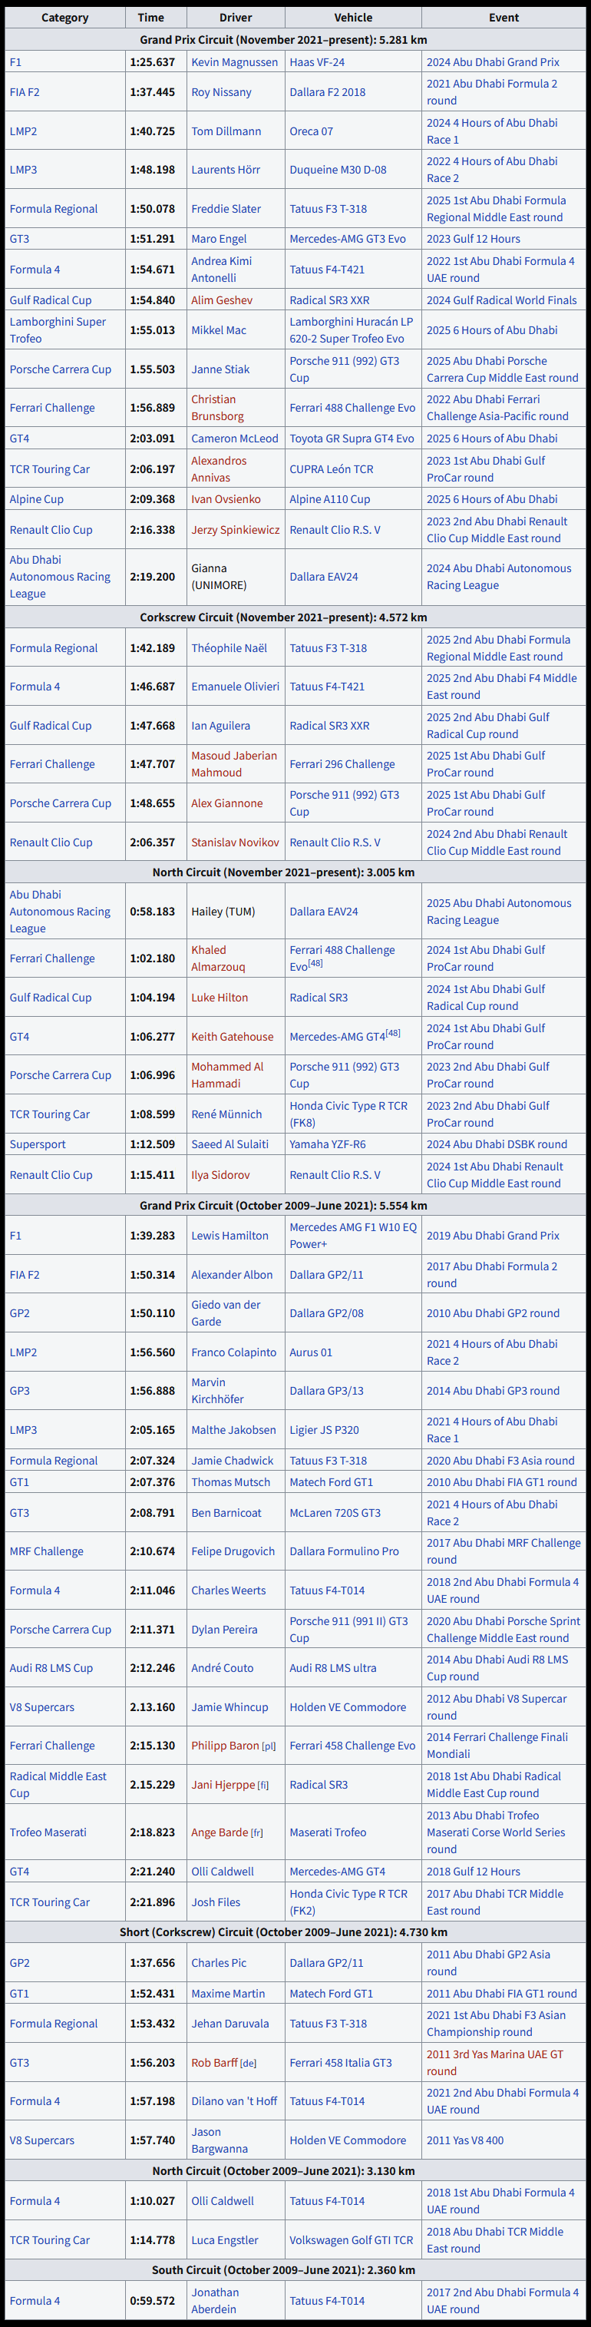Click the Maserati Trofeo vehicle link

pyautogui.click(x=328, y=1833)
